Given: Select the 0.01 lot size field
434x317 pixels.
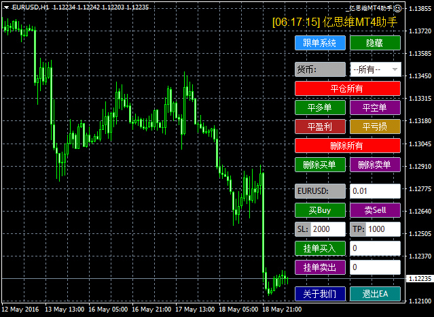Looking at the screenshot, I should [x=375, y=191].
